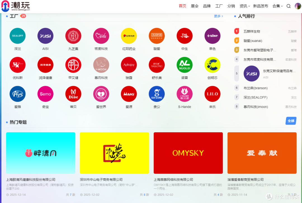The width and height of the screenshot is (302, 203).
Task: Click the 29 count badge beside 工厂 heading
Action: [x=23, y=16]
